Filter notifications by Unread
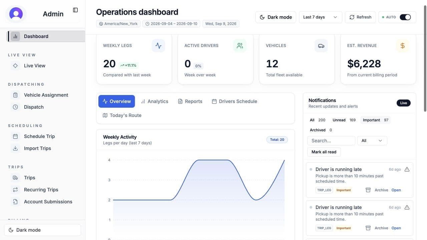Screen dimensions: 427x240 344,120
